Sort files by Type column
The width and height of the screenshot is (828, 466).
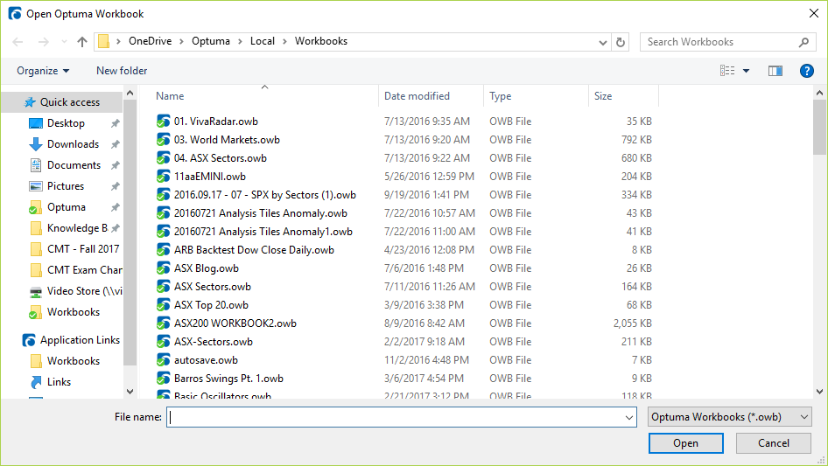(500, 96)
